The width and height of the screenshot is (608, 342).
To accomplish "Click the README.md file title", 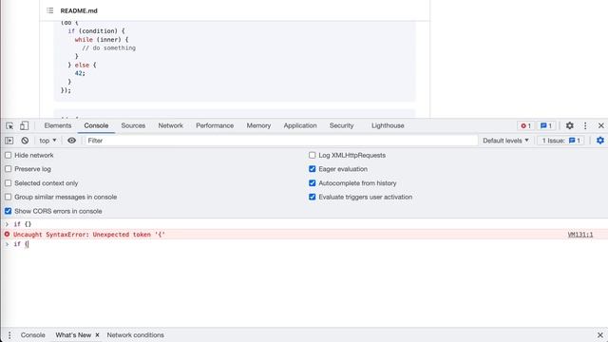I will tap(79, 10).
